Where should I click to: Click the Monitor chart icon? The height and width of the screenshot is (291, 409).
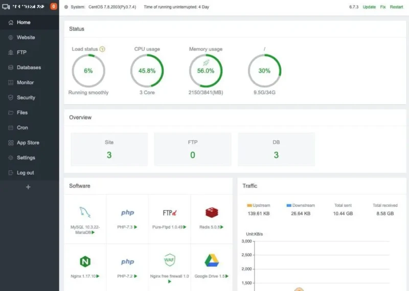tap(11, 83)
